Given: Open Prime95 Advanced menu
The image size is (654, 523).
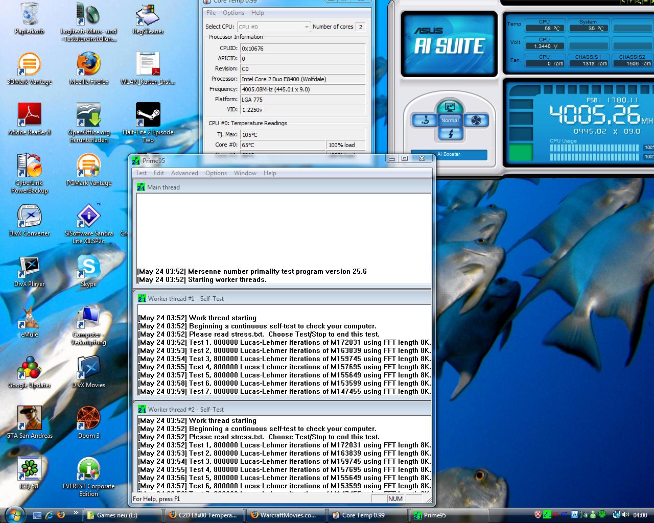Looking at the screenshot, I should click(x=184, y=173).
